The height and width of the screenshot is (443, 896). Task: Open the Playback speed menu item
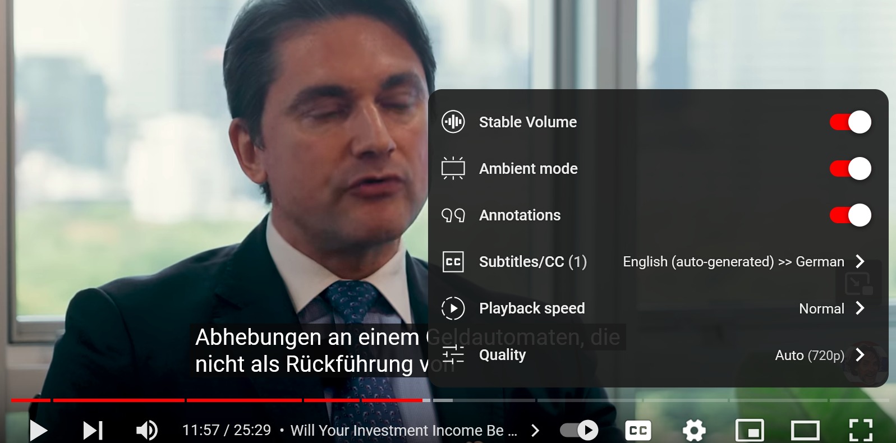[x=658, y=308]
